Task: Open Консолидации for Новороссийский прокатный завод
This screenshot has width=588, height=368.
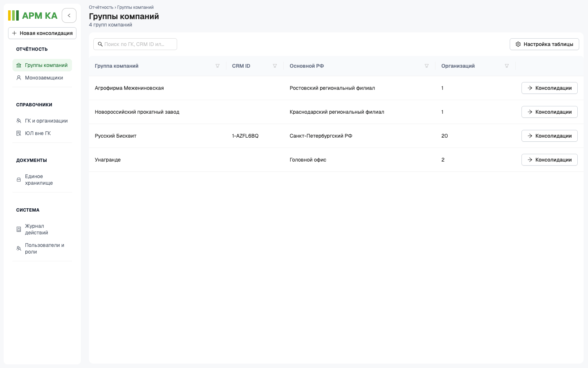Action: [549, 112]
